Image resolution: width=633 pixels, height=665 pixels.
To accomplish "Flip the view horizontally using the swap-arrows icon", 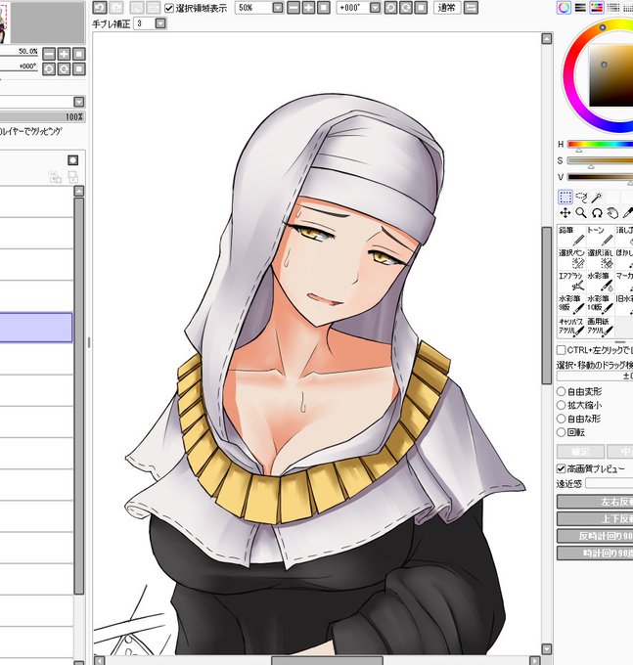I will point(471,8).
